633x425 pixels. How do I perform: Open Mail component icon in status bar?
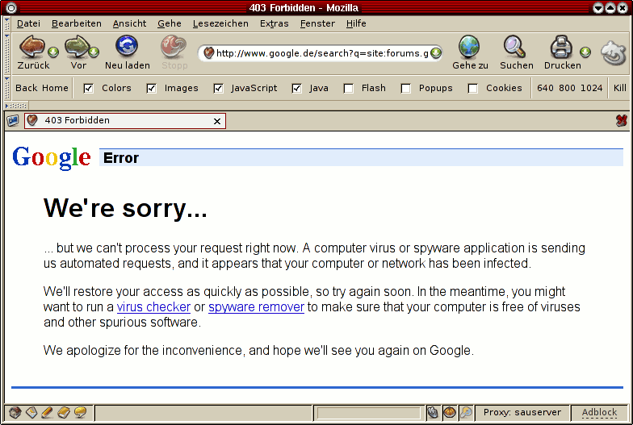pyautogui.click(x=31, y=412)
